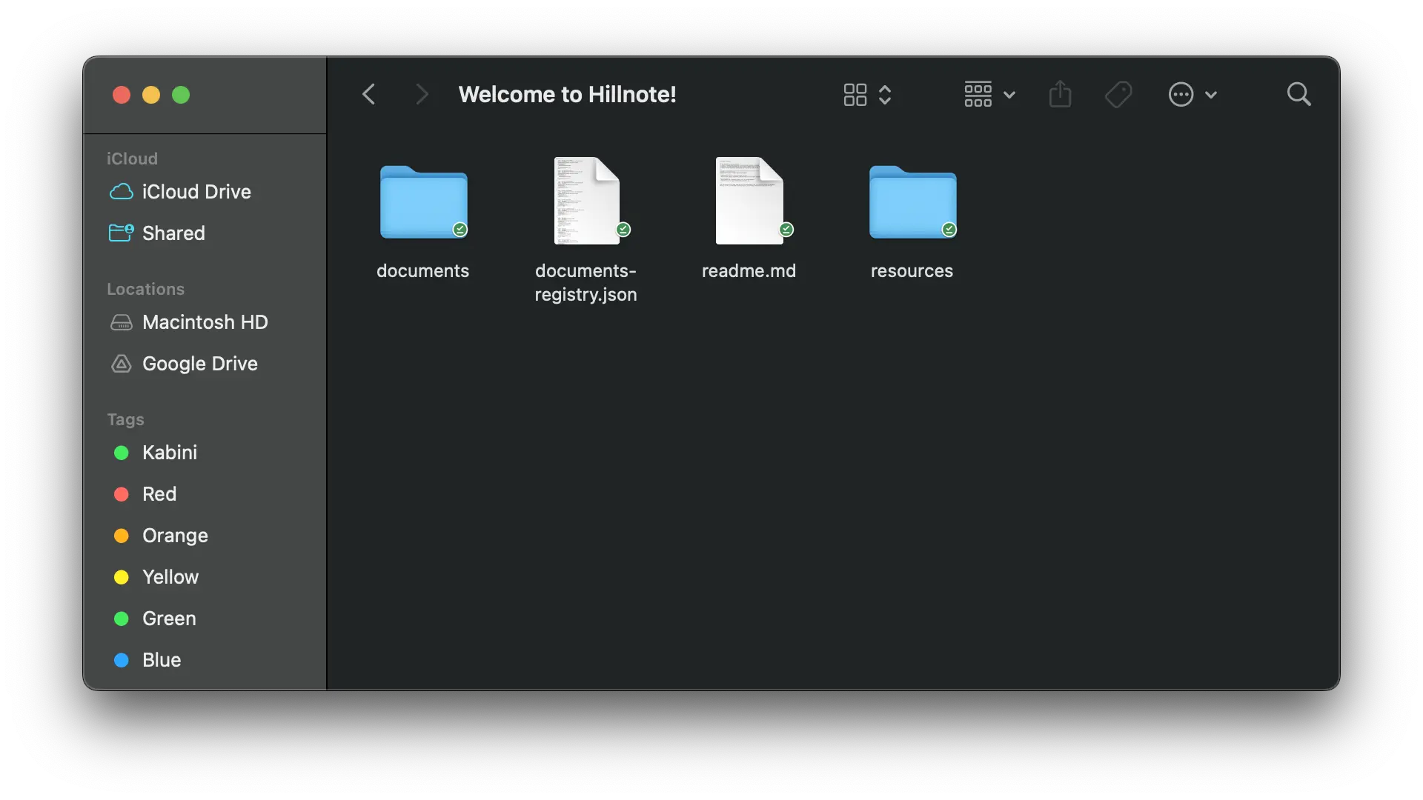Switch the icon view mode selector
1423x800 pixels.
tap(866, 95)
